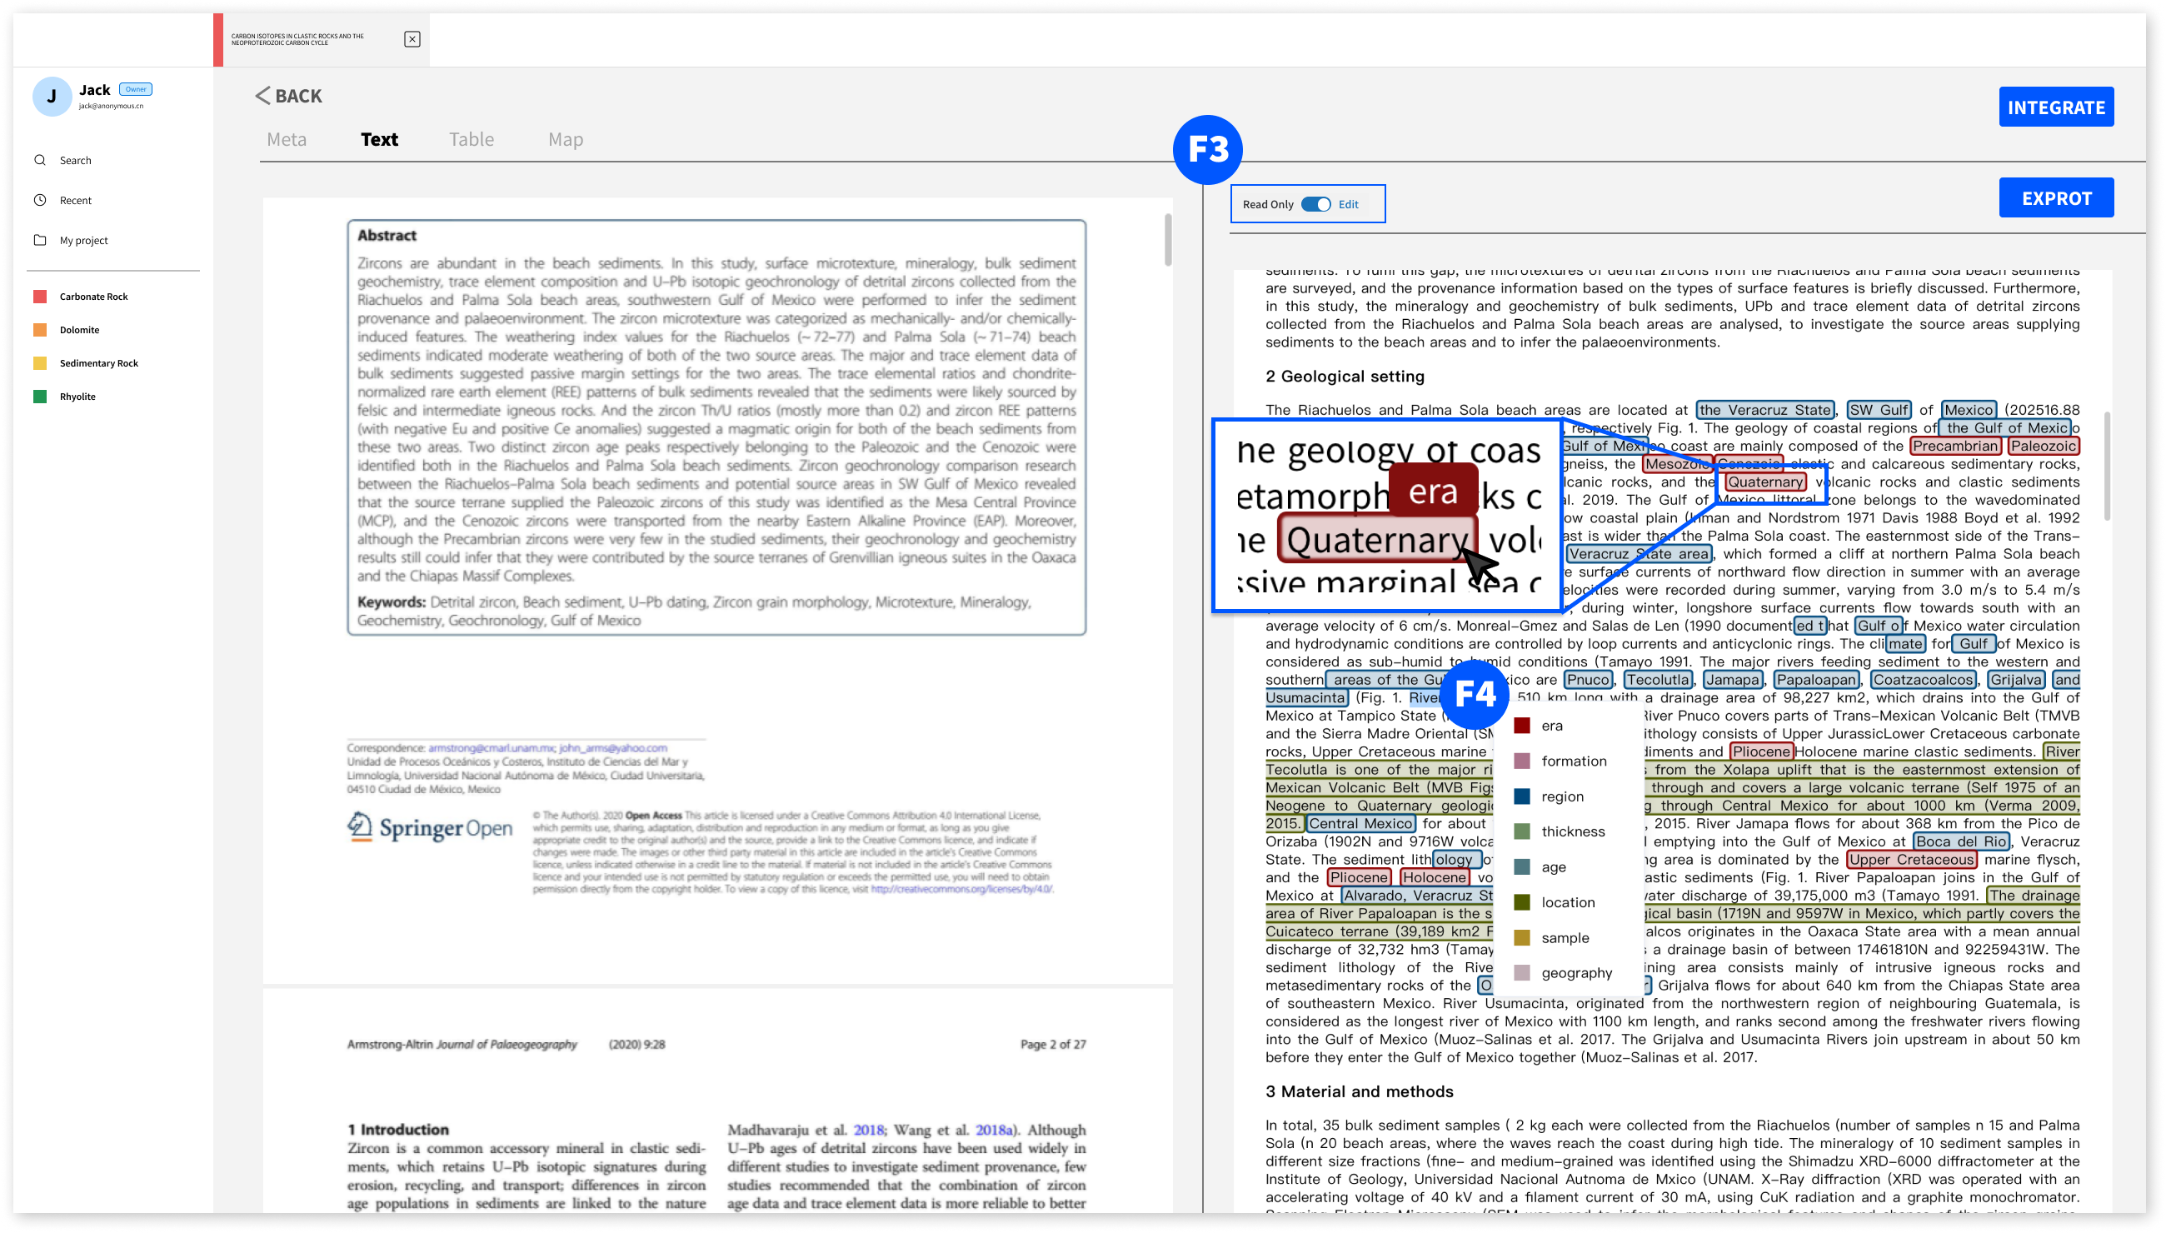Click the Search magnifier icon in sidebar

(40, 160)
